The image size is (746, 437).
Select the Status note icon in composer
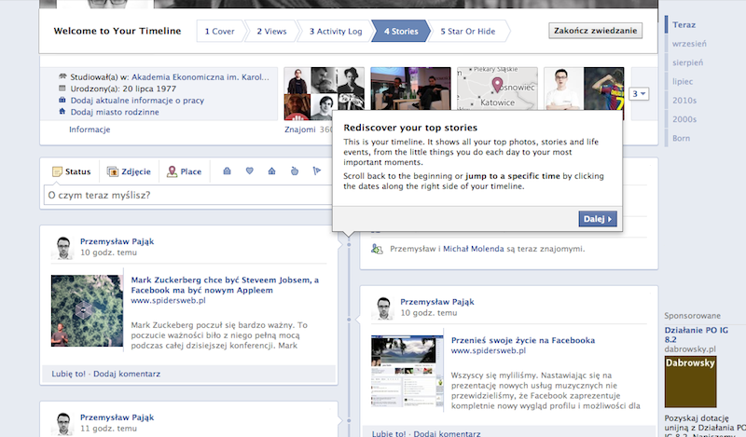coord(57,171)
